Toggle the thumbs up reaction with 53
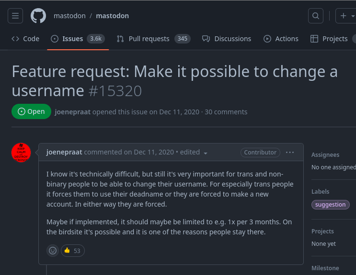Screen dimensions: 356x275 coord(72,250)
